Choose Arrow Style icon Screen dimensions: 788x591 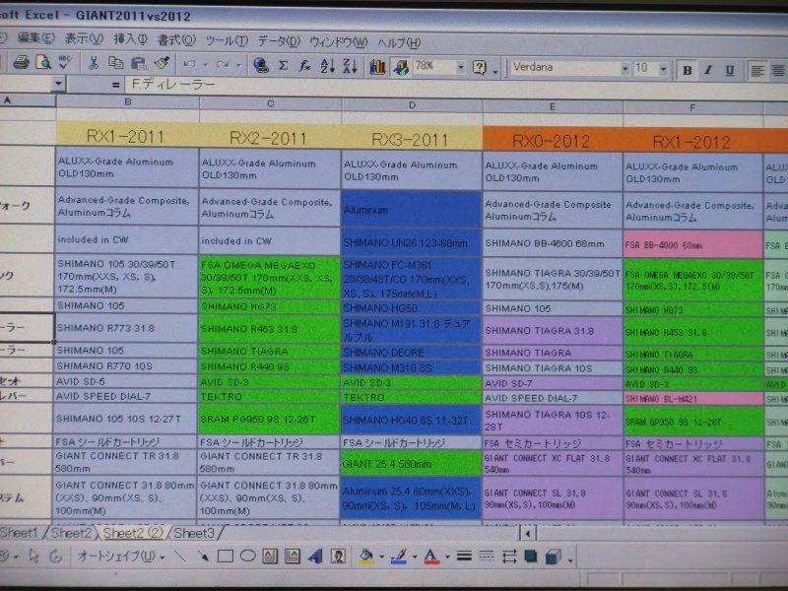tap(508, 557)
